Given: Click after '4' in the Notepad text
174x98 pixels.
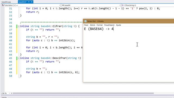Looking at the screenshot, I should click(114, 29).
